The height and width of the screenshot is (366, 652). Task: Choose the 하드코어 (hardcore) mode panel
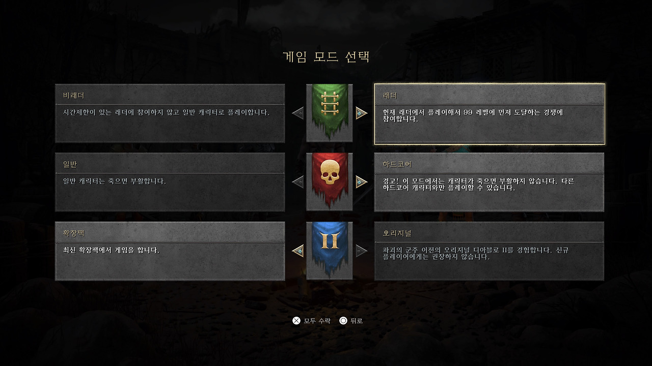(489, 182)
